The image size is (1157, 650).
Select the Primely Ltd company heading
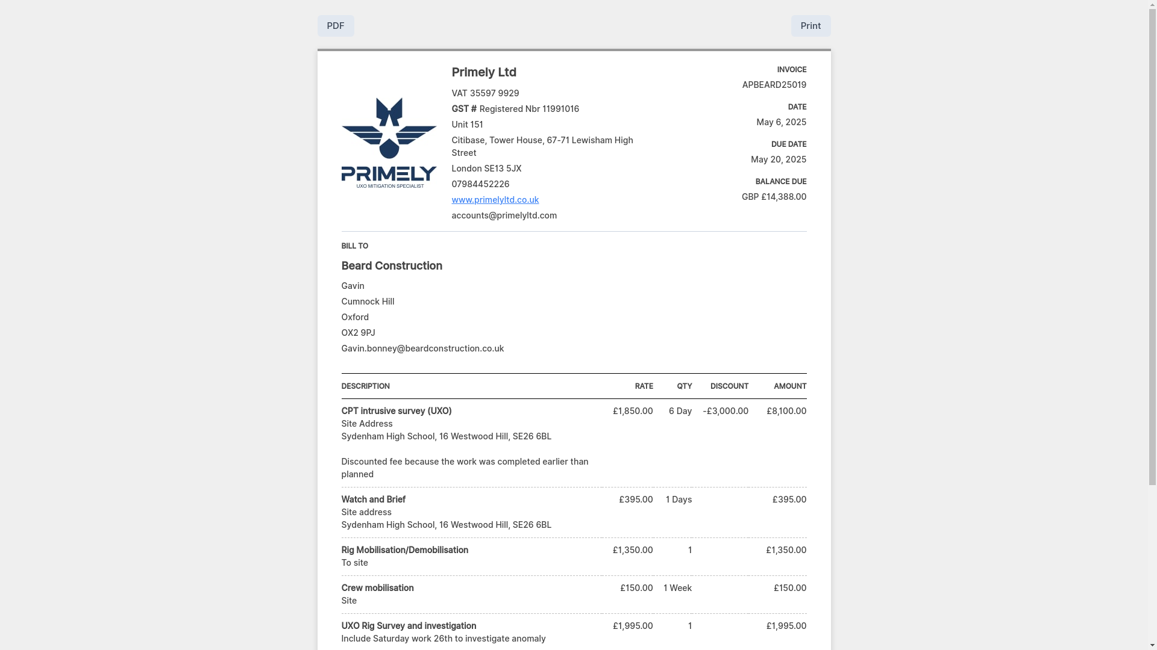[x=484, y=72]
